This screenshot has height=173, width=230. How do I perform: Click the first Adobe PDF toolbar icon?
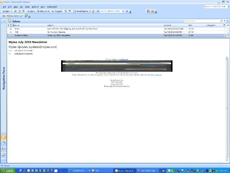pyautogui.click(x=148, y=11)
